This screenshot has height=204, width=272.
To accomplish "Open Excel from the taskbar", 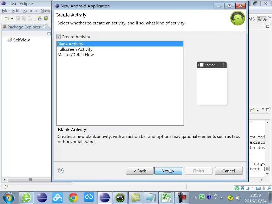I will click(166, 198).
